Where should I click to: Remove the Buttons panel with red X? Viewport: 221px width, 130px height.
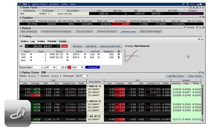[x=204, y=28]
